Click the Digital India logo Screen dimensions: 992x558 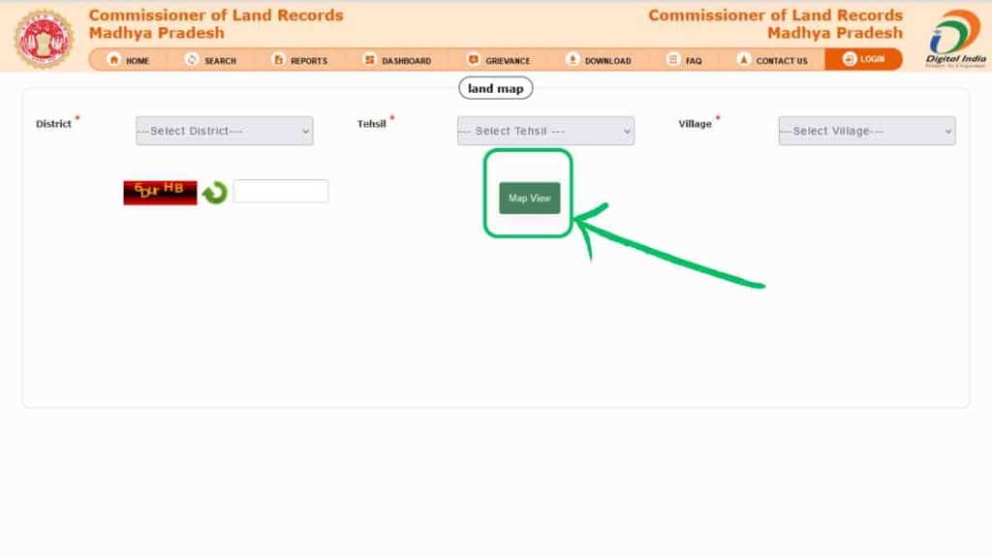point(954,38)
